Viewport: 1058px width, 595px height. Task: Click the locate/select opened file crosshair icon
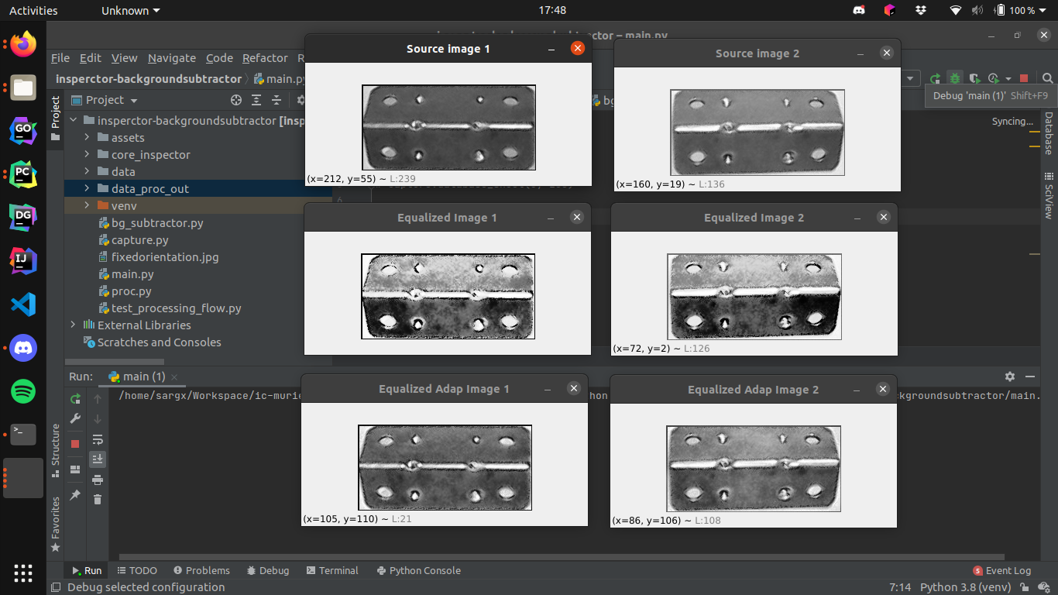coord(236,100)
